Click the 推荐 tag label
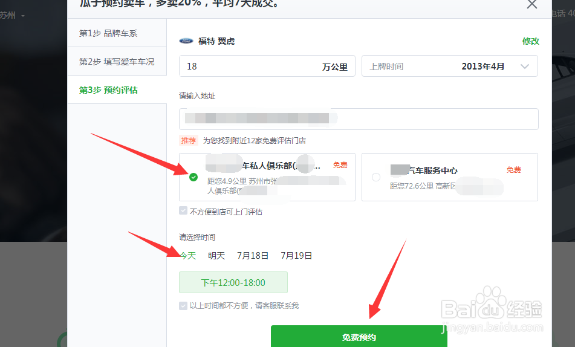Viewport: 575px width, 347px height. click(189, 140)
